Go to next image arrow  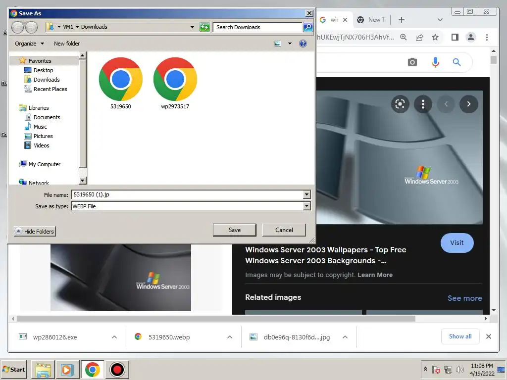(x=468, y=104)
